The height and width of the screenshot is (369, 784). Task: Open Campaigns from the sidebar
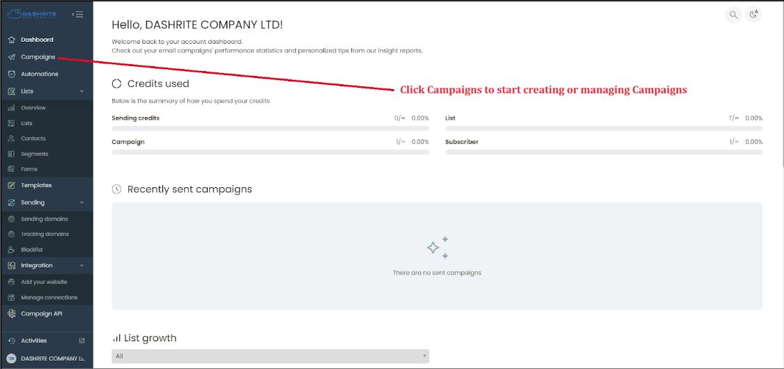(38, 57)
